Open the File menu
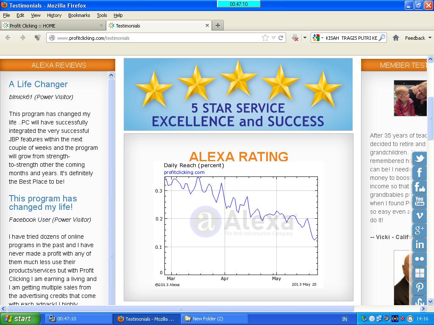This screenshot has width=434, height=325. tap(6, 15)
